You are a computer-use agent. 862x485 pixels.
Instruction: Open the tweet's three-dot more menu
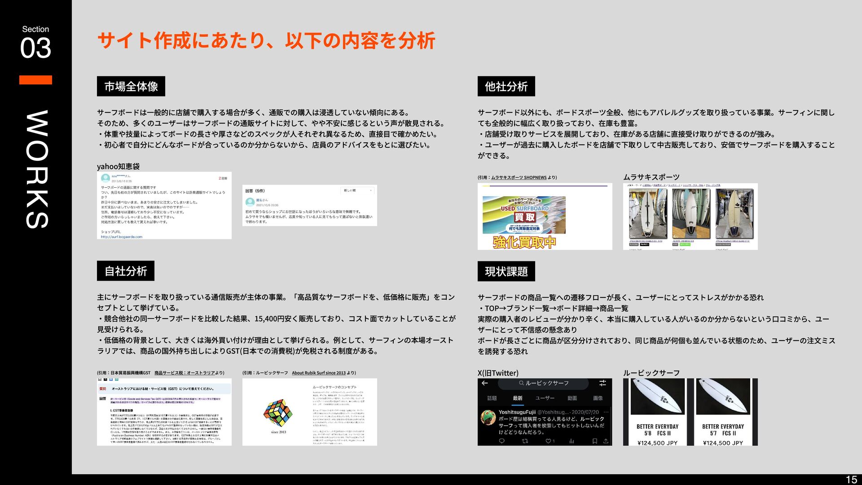pos(606,412)
